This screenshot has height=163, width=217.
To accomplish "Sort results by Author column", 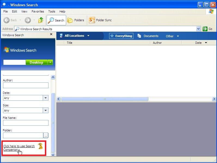I will 166,43.
